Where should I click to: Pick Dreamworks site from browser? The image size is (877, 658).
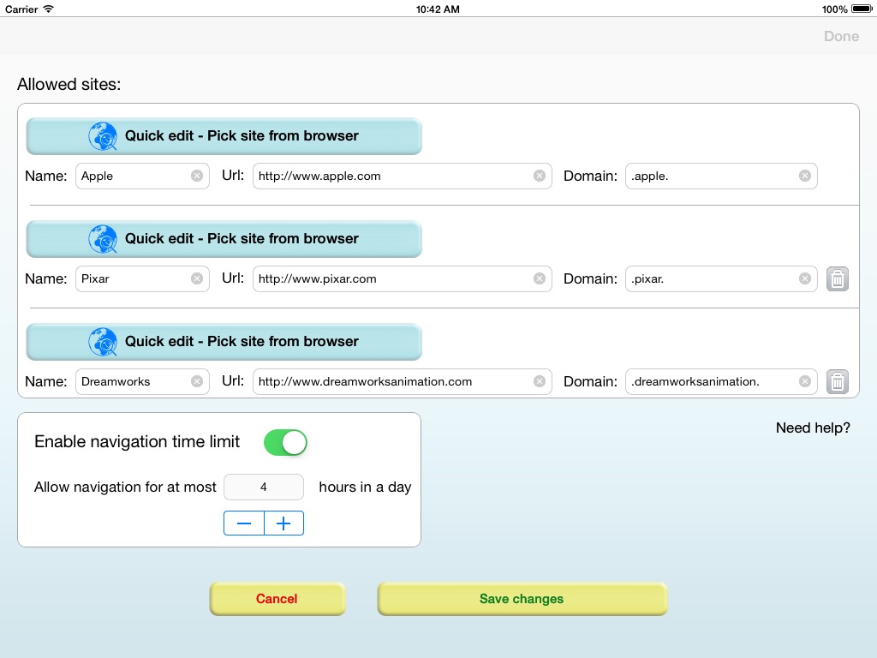pyautogui.click(x=224, y=342)
